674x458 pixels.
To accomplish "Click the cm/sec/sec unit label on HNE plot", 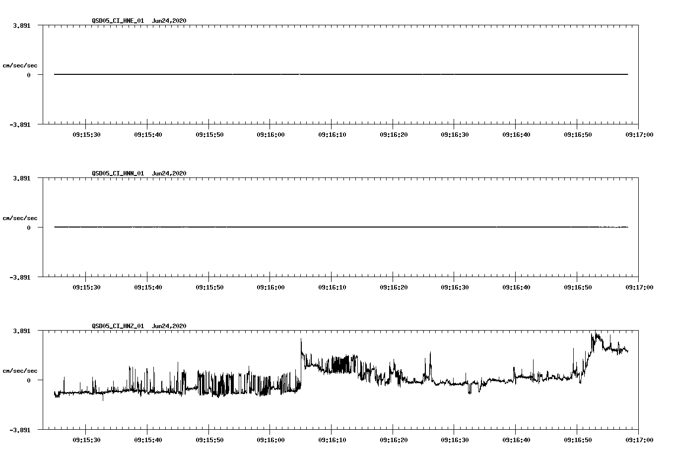I will [x=20, y=65].
